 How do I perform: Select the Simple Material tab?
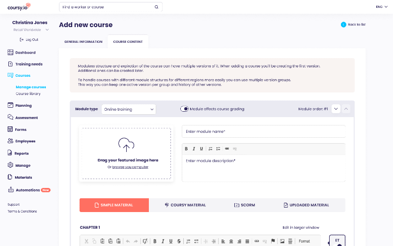click(114, 205)
